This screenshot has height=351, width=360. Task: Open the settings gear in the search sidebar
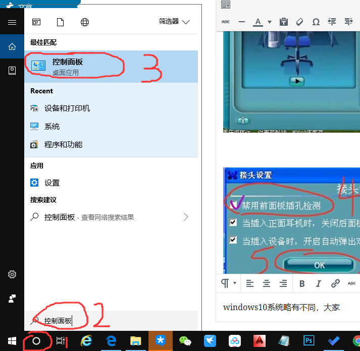tap(12, 274)
